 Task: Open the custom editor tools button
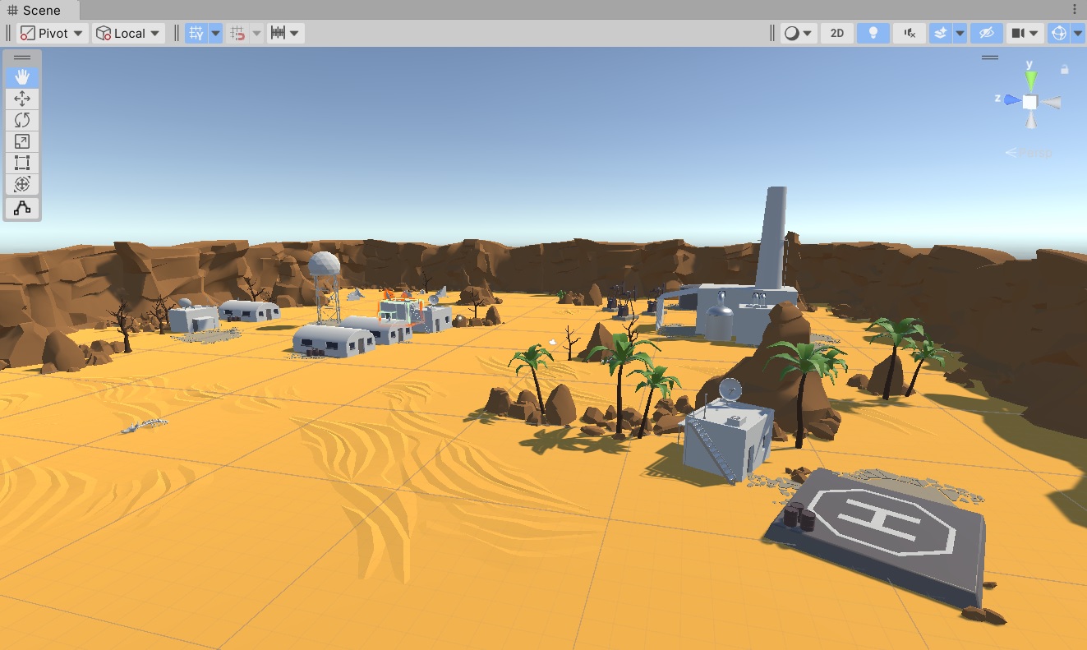coord(22,208)
